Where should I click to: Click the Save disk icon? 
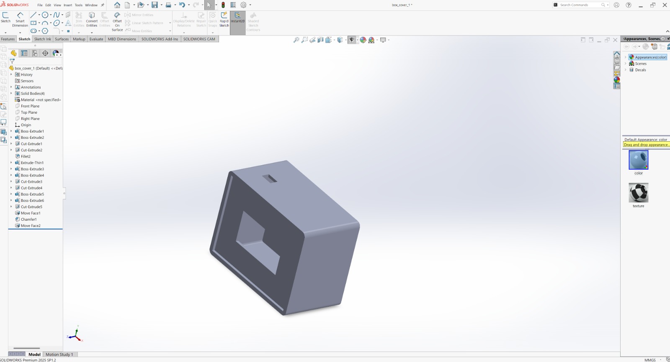155,5
